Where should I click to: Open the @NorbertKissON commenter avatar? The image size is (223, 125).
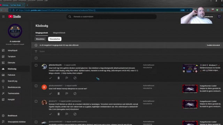(44, 66)
